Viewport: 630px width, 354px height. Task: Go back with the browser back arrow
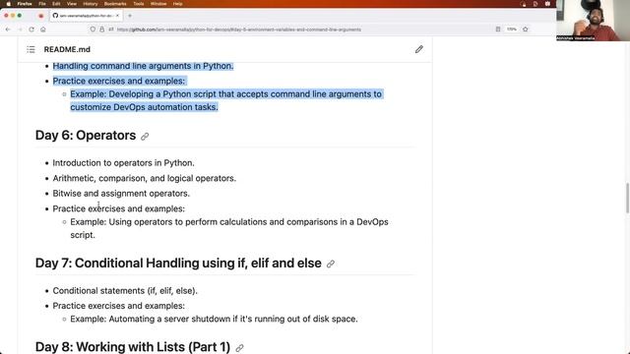click(x=8, y=29)
